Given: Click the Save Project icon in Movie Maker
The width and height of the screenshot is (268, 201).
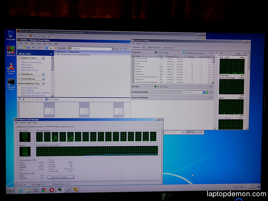Looking at the screenshot, I should [28, 48].
